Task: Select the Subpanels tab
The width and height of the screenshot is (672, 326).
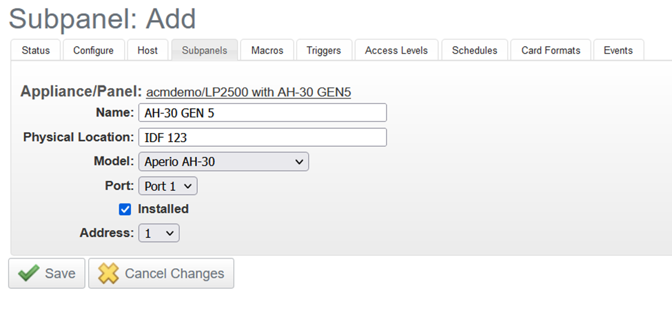Action: tap(205, 50)
